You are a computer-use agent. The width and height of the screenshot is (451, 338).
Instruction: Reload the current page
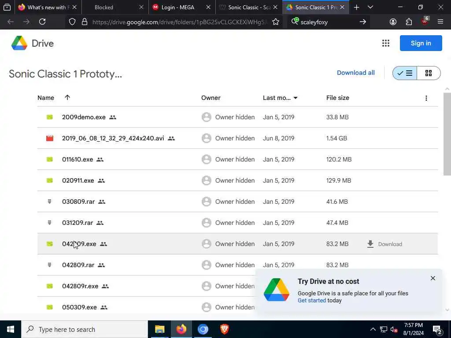tap(42, 22)
